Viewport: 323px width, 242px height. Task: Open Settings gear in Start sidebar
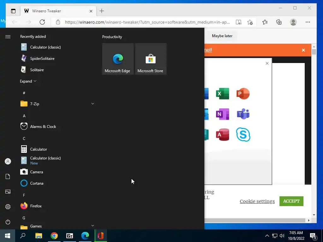8,207
